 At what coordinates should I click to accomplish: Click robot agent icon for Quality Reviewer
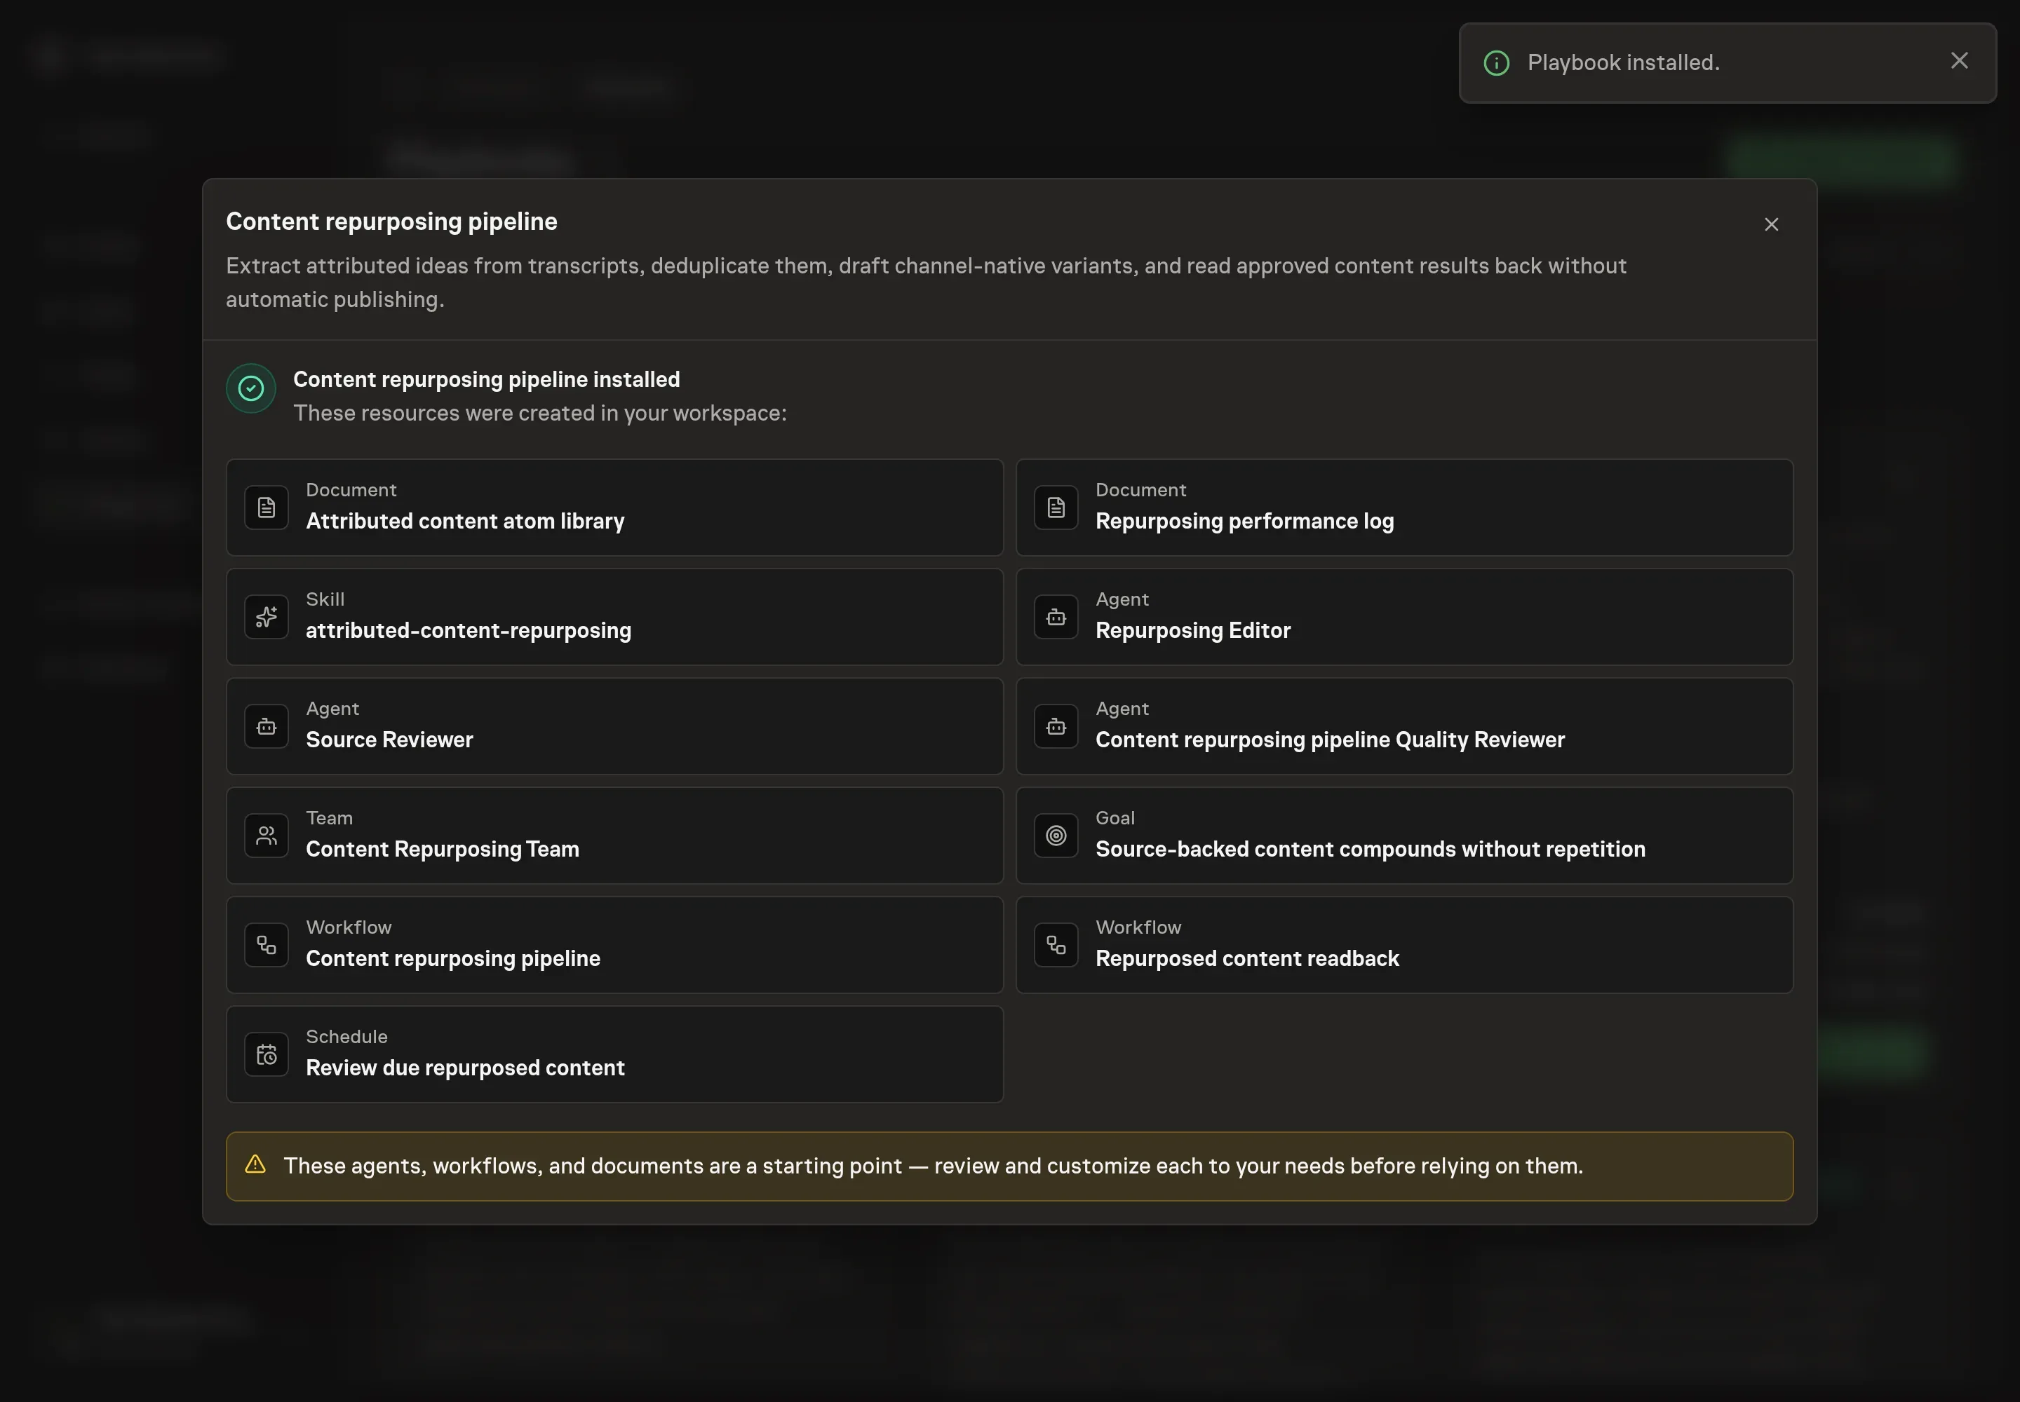click(x=1056, y=726)
